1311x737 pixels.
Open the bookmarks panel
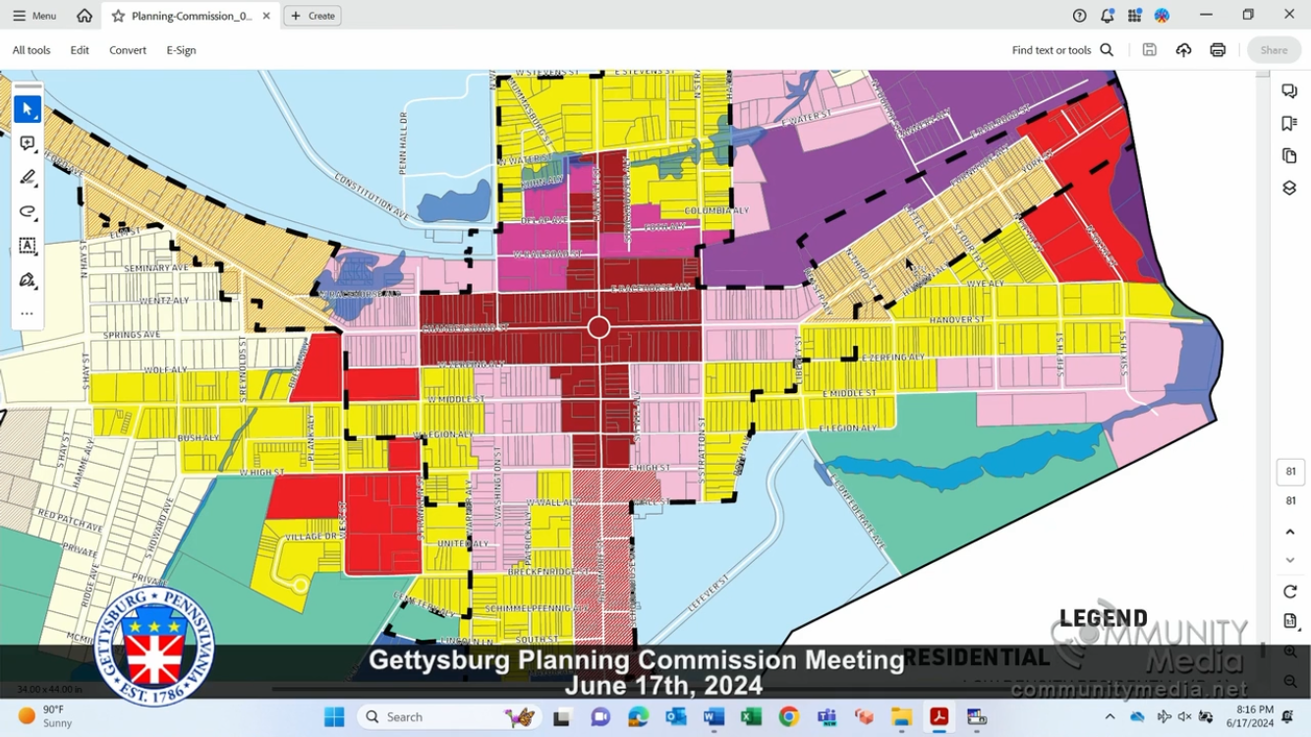[1289, 123]
